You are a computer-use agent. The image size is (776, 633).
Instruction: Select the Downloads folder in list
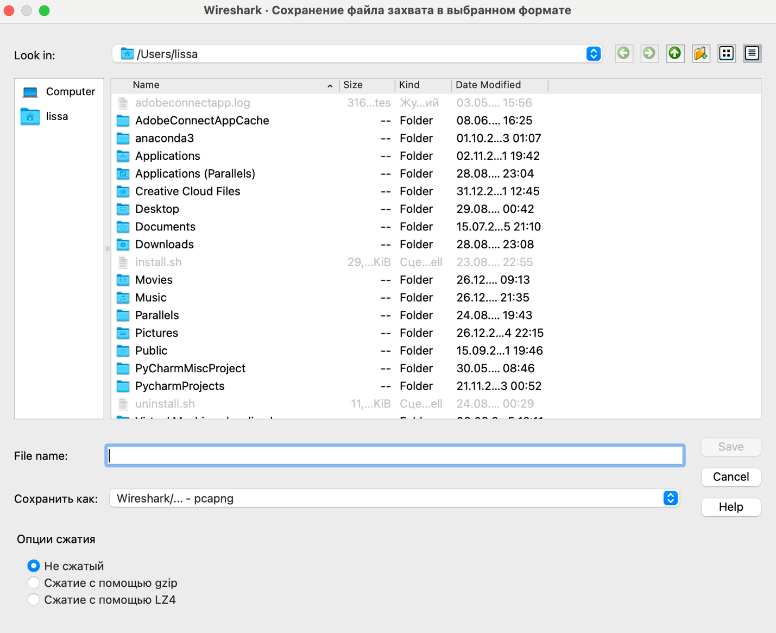(x=164, y=245)
